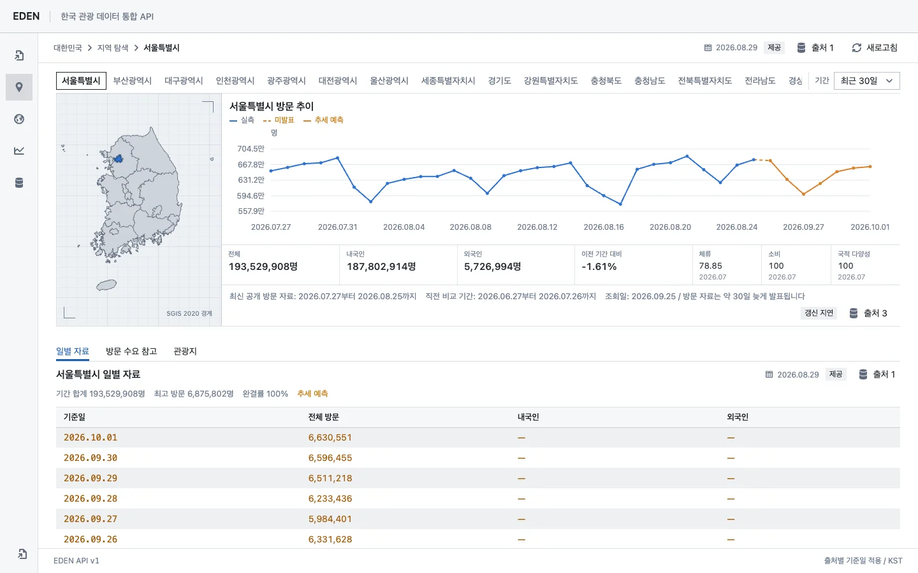Viewport: 918px width, 573px height.
Task: Click the 지역 탐색 breadcrumb
Action: click(x=113, y=48)
